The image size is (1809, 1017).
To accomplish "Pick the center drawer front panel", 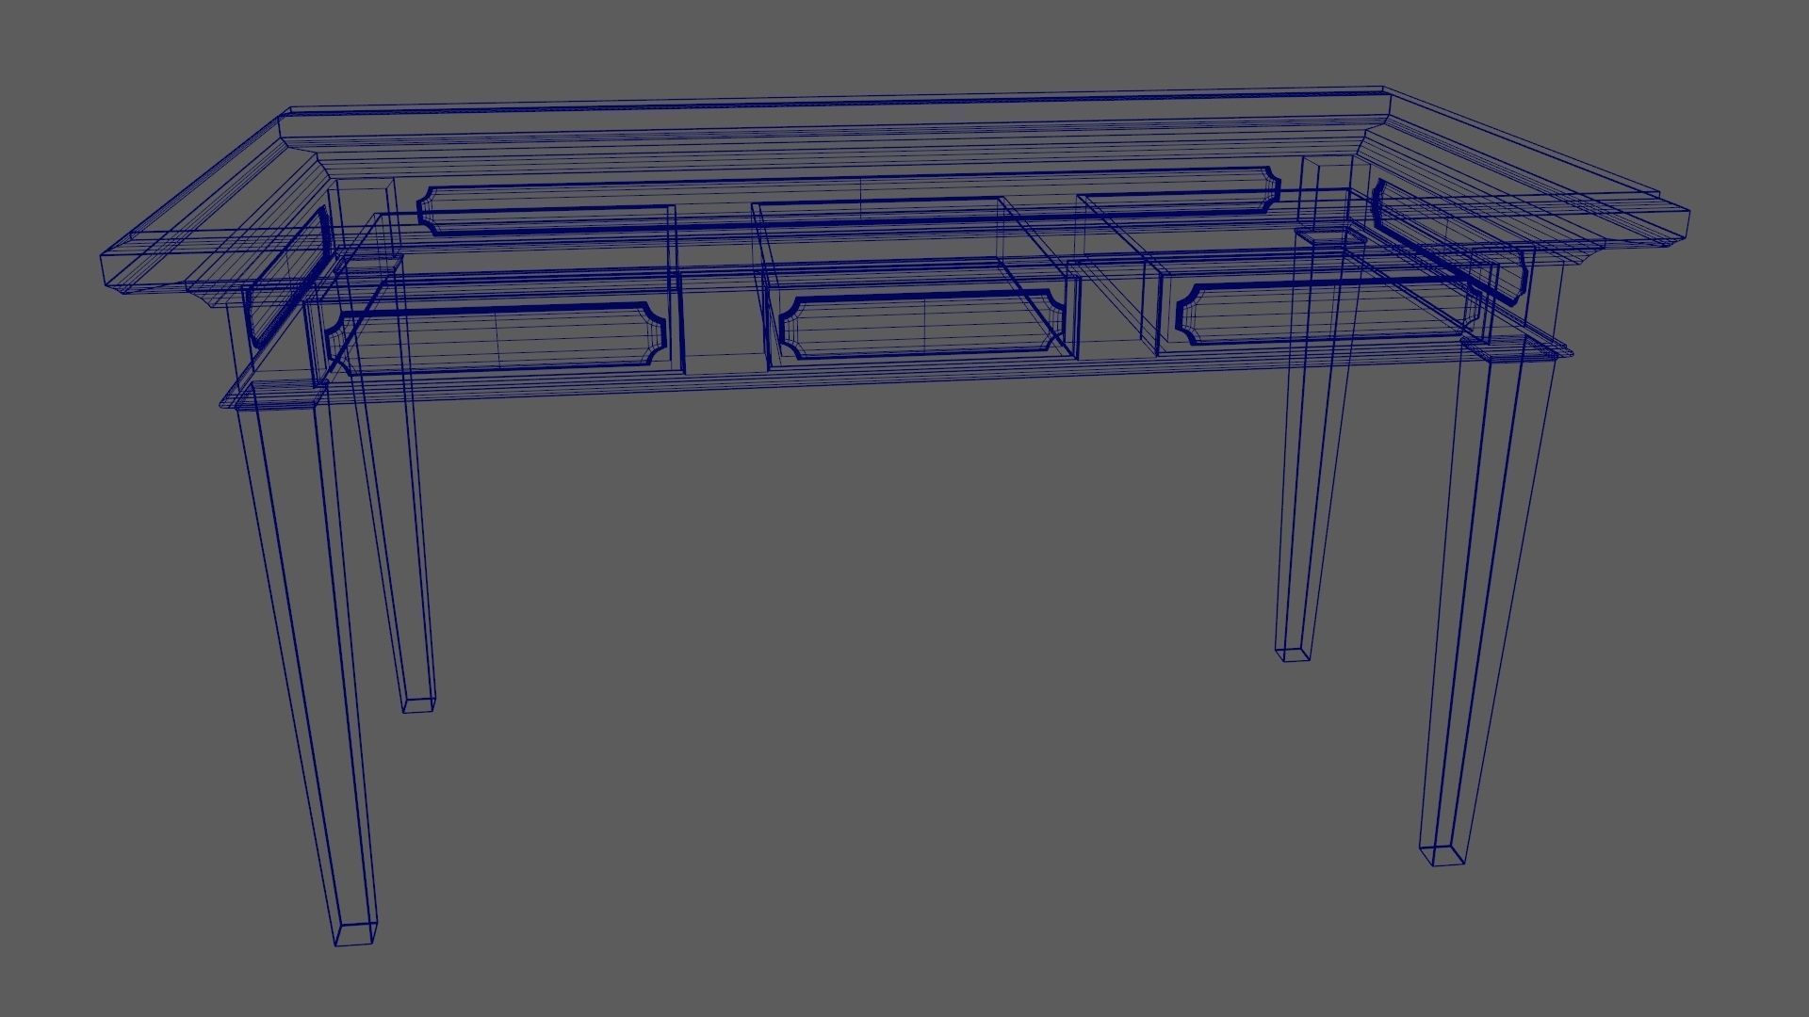I will point(922,326).
